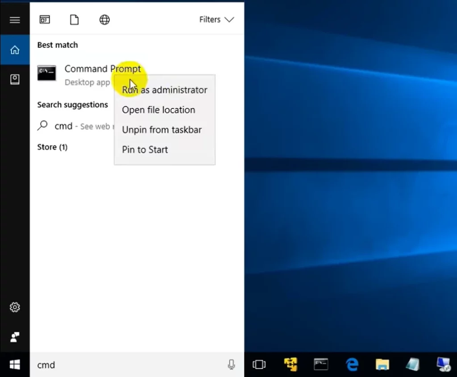Filter results by Web globe icon
The image size is (457, 377).
(104, 20)
